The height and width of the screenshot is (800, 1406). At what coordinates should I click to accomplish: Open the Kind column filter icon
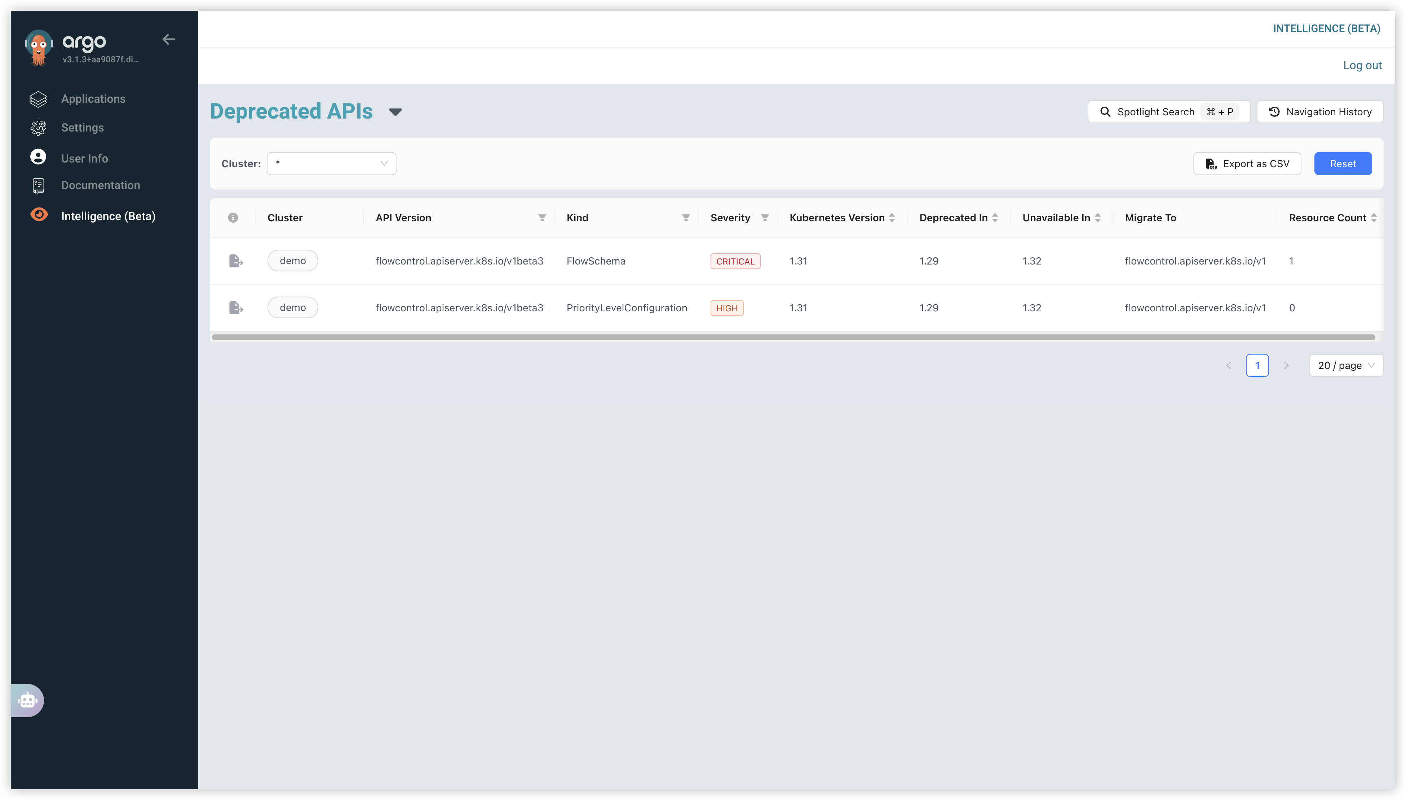pyautogui.click(x=685, y=218)
